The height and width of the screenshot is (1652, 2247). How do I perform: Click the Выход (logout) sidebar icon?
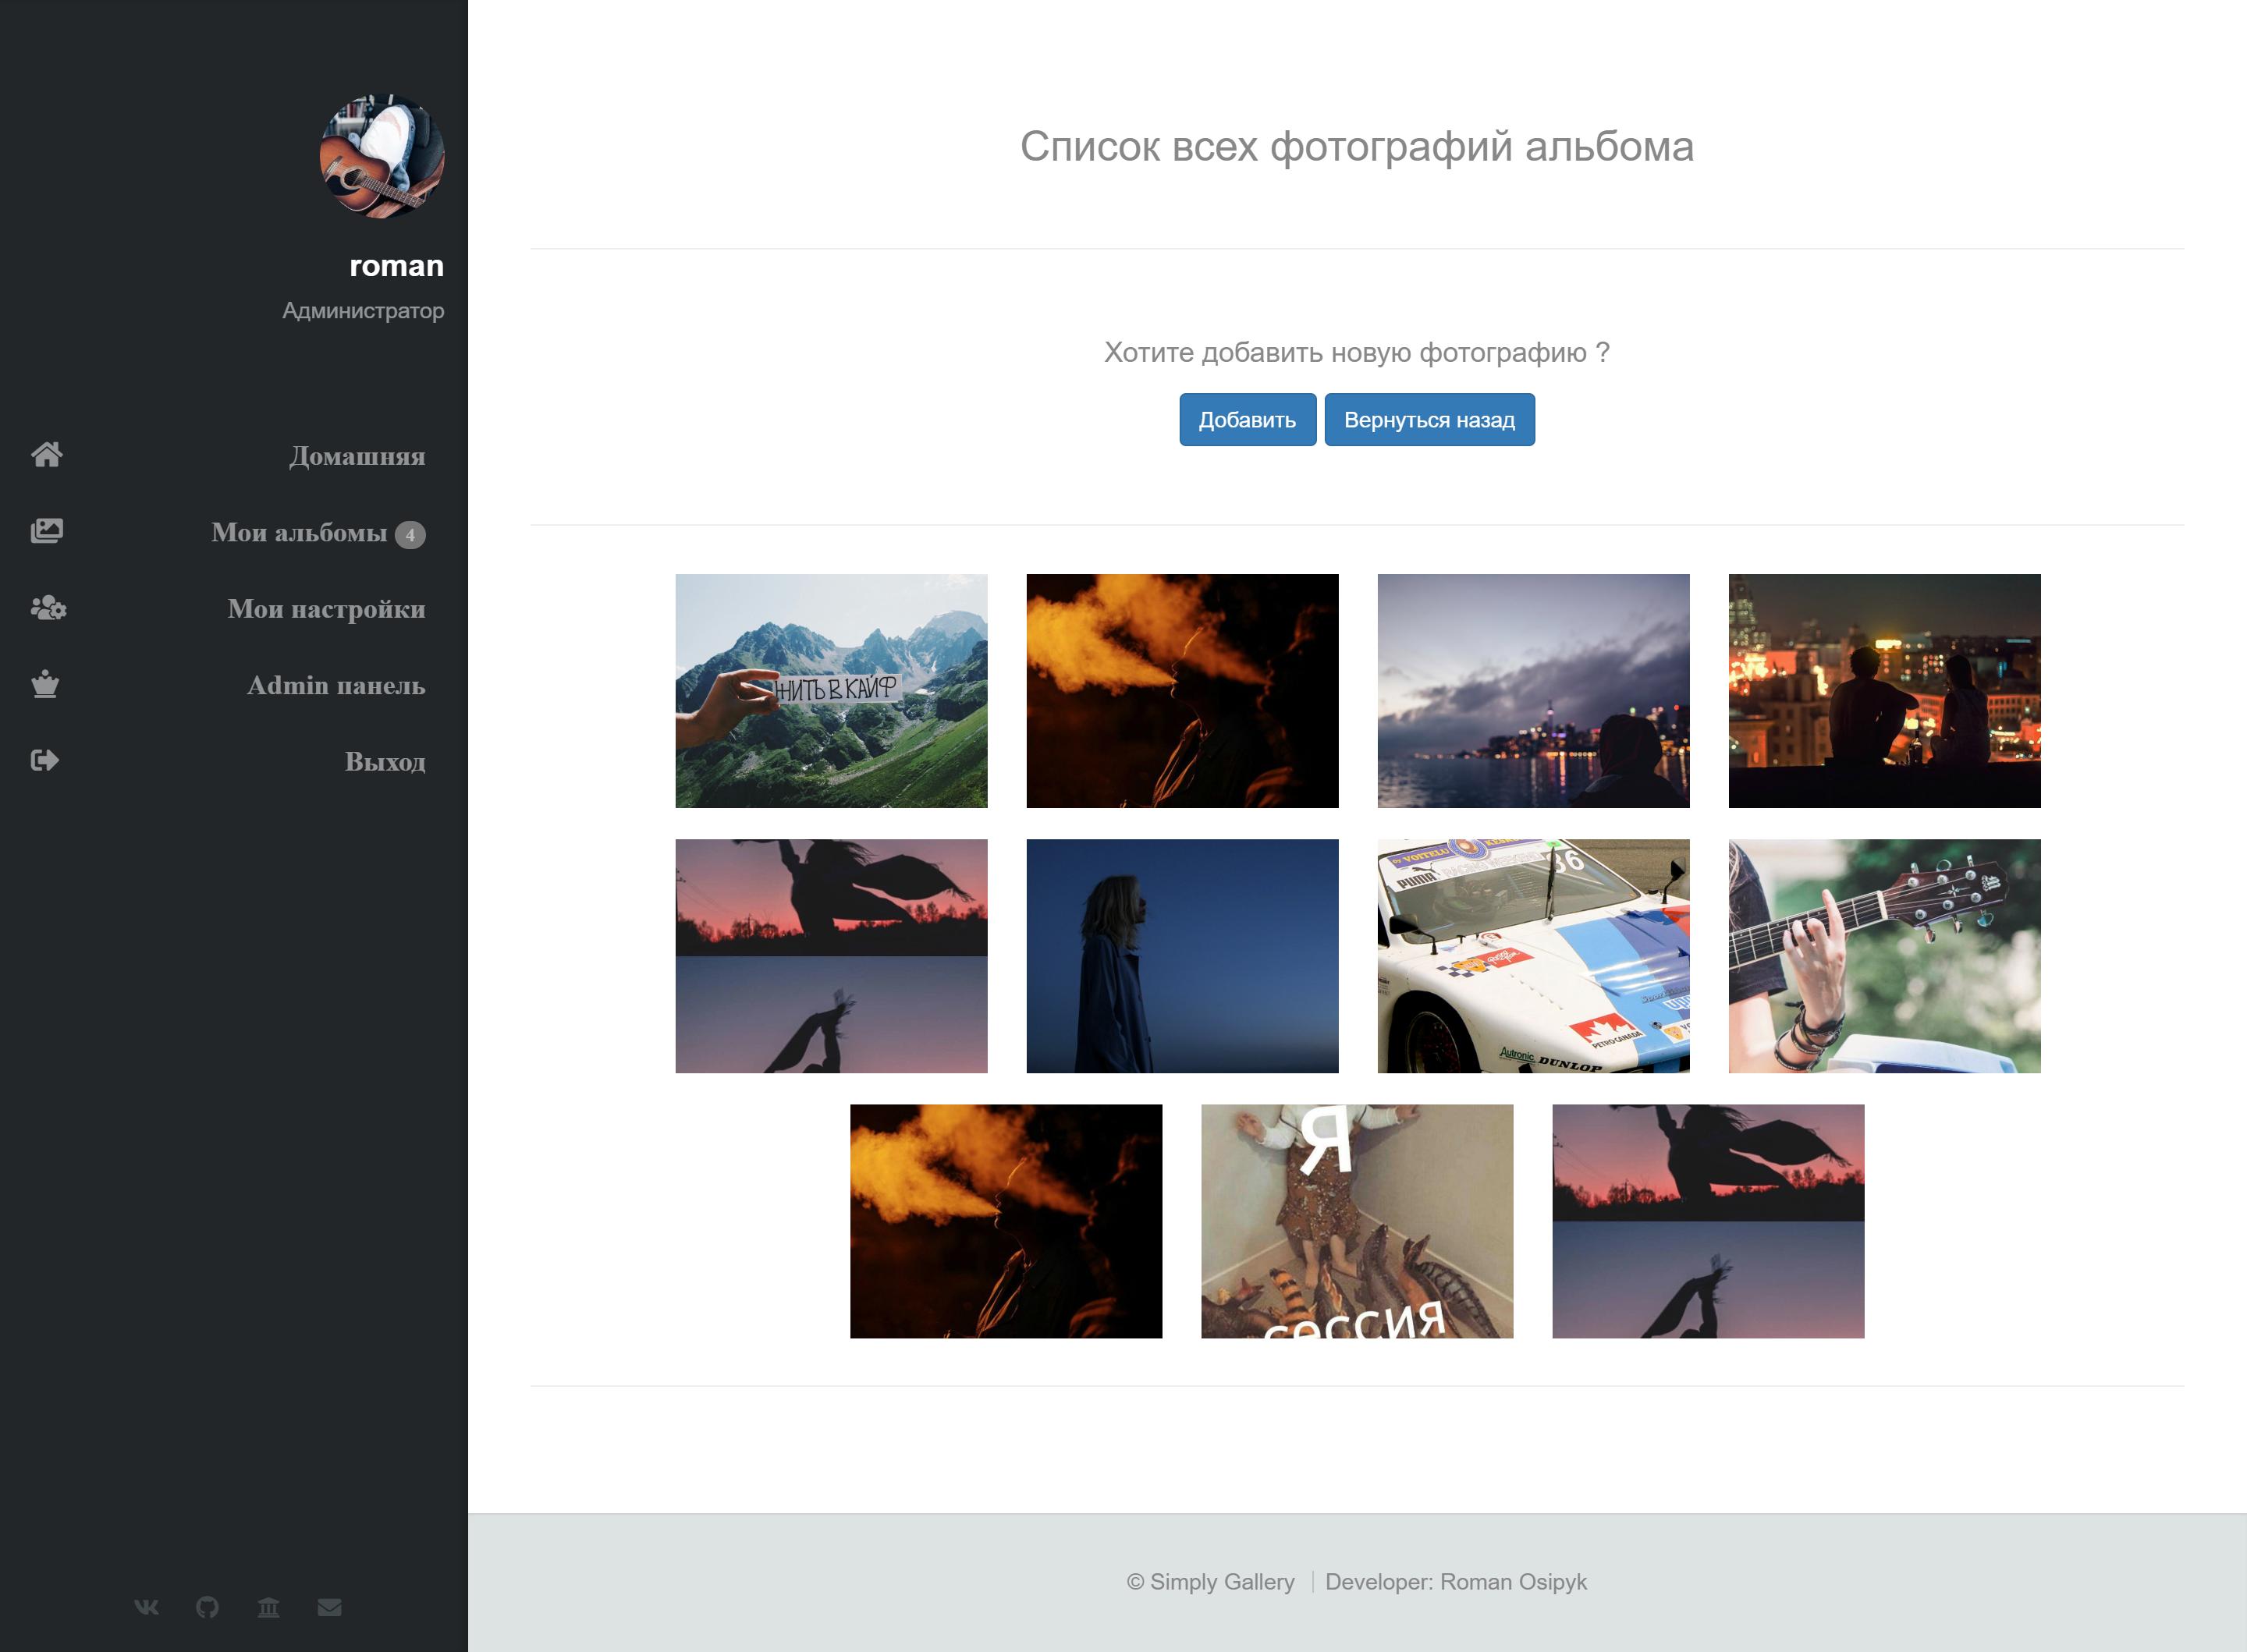(47, 759)
